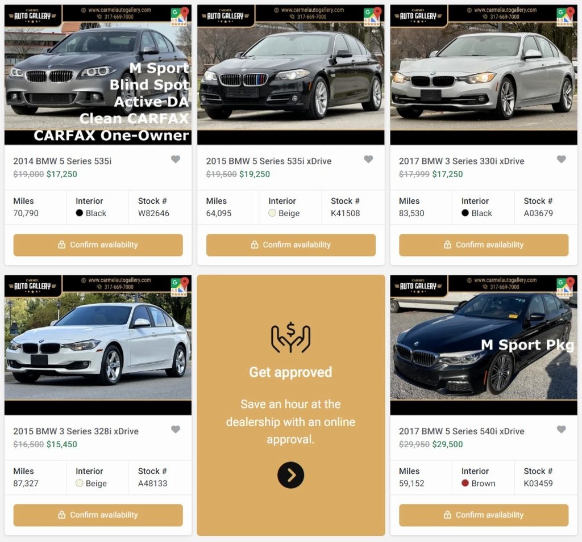Open the 2015 BMW 5 Series 535i xDrive title
This screenshot has height=542, width=582.
(269, 161)
